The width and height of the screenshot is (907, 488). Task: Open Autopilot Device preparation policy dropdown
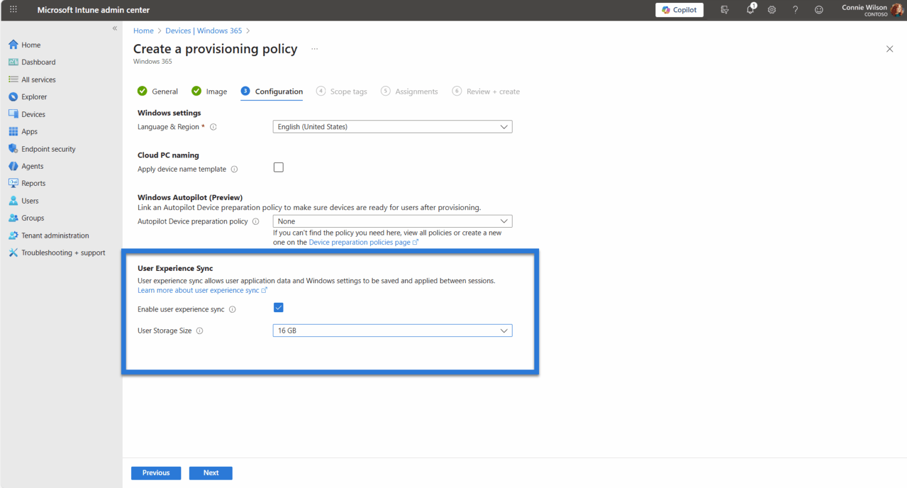coord(392,221)
